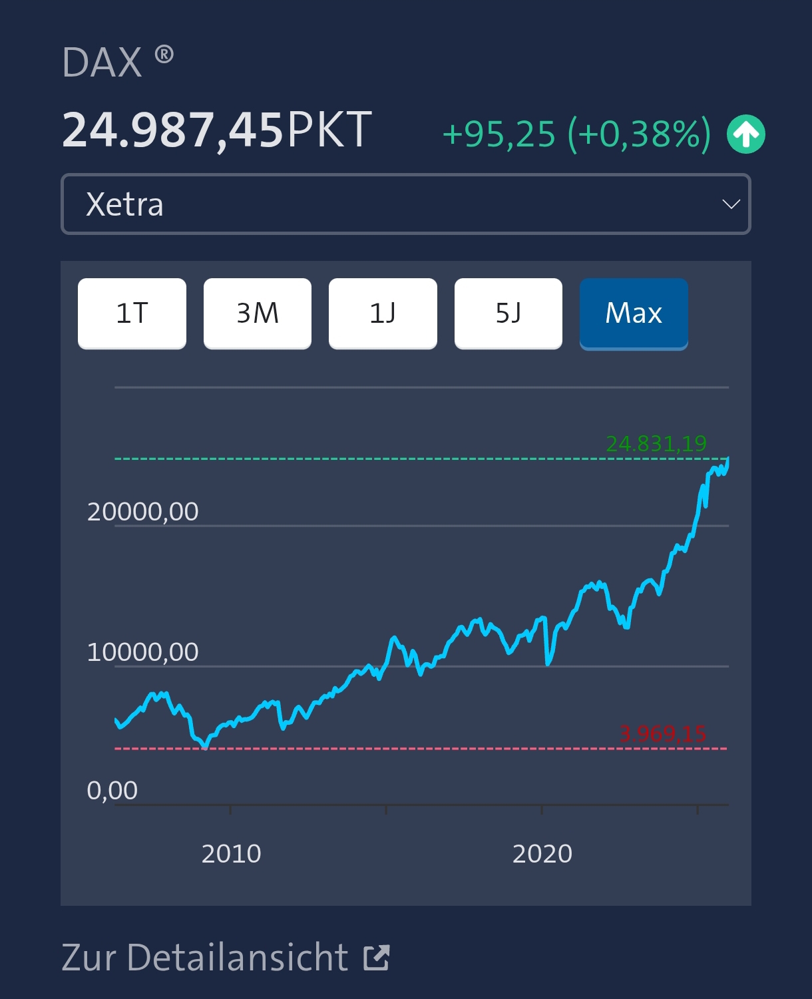The width and height of the screenshot is (812, 999).
Task: Click the 2020 marker on the time axis
Action: (x=542, y=853)
